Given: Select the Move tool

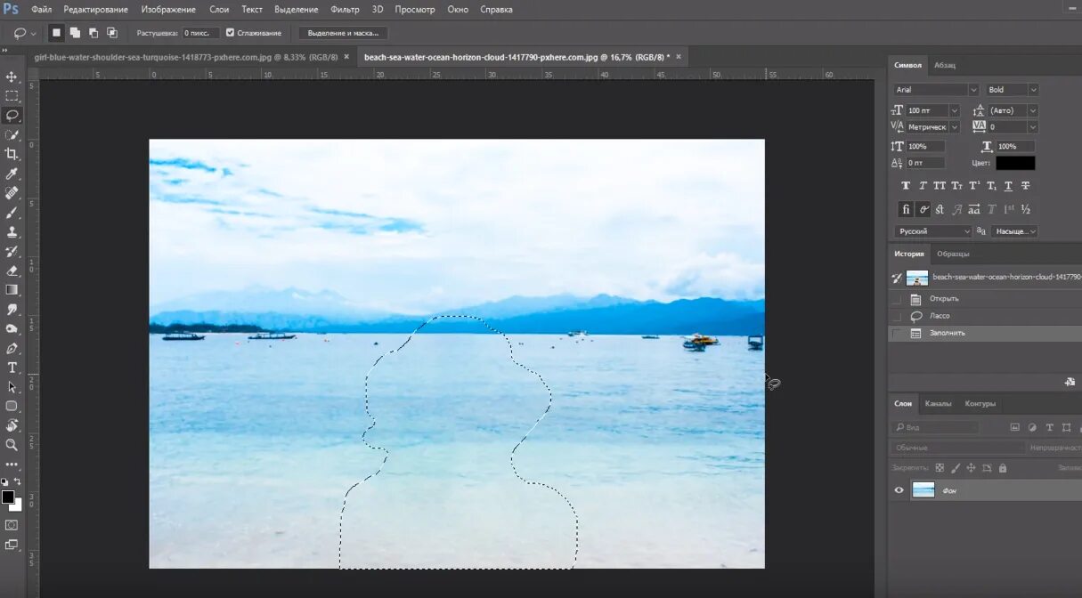Looking at the screenshot, I should tap(12, 77).
